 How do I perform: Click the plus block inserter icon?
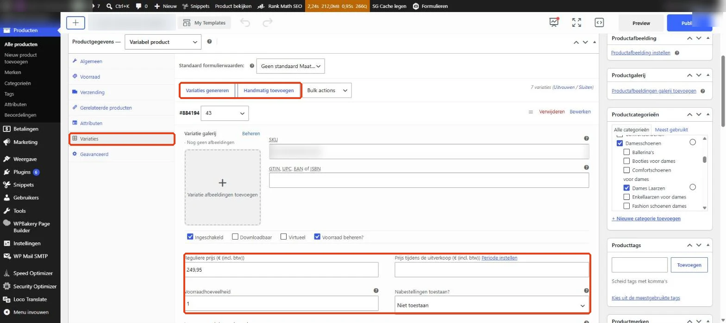coord(75,23)
